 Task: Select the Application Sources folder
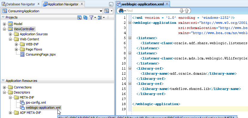click(34, 34)
